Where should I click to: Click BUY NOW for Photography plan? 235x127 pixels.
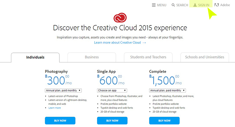(x=60, y=121)
